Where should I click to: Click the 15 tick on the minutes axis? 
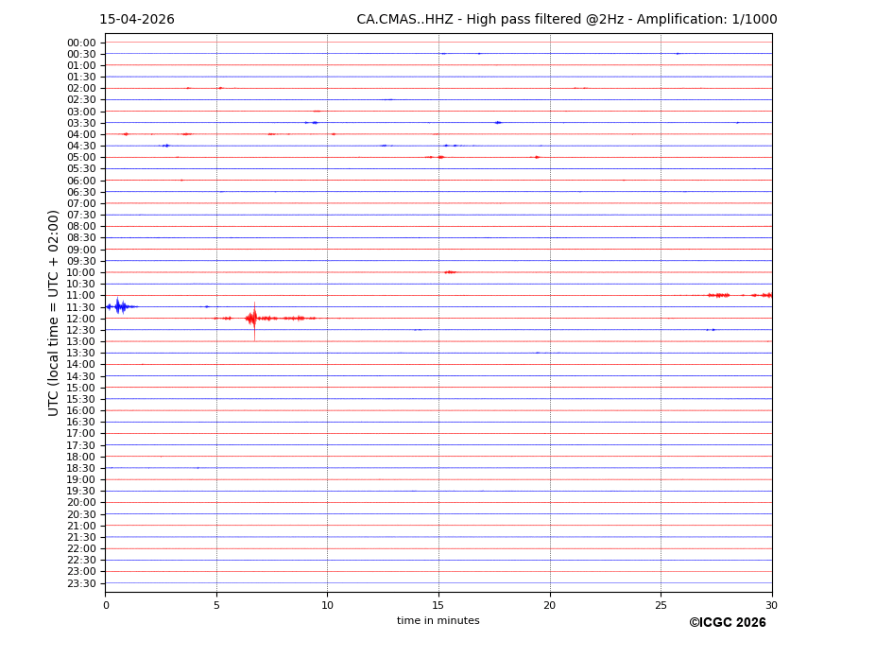[438, 605]
